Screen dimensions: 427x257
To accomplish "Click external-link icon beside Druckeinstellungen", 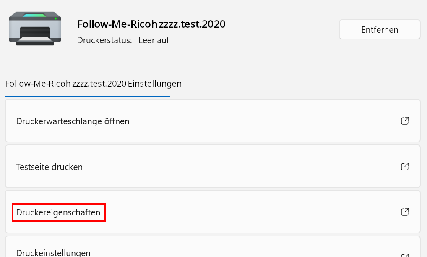I will pos(405,254).
